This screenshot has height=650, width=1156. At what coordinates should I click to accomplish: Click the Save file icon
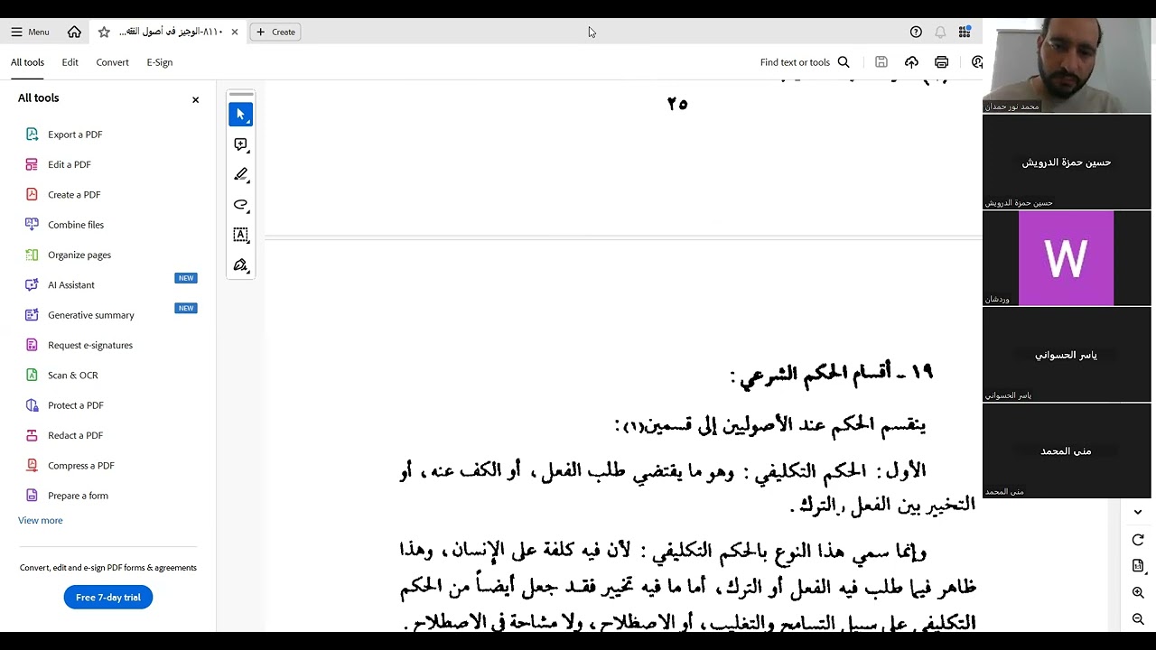[x=881, y=62]
